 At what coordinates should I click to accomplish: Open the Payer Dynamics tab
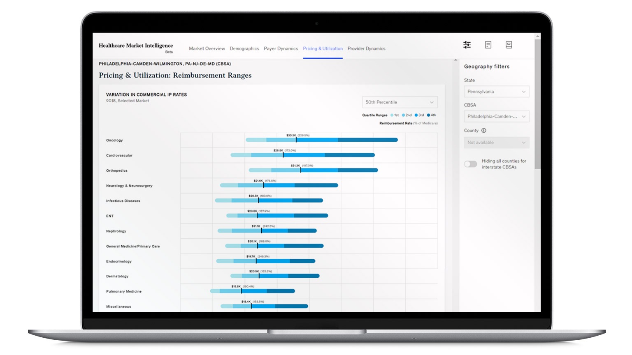pyautogui.click(x=281, y=48)
